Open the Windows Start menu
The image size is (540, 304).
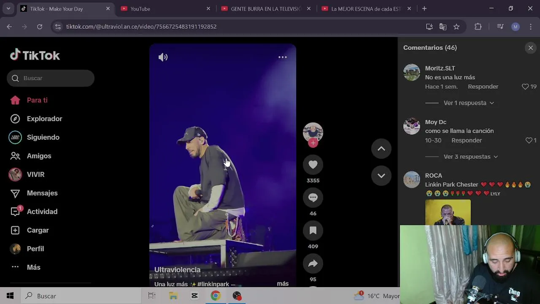click(x=10, y=296)
